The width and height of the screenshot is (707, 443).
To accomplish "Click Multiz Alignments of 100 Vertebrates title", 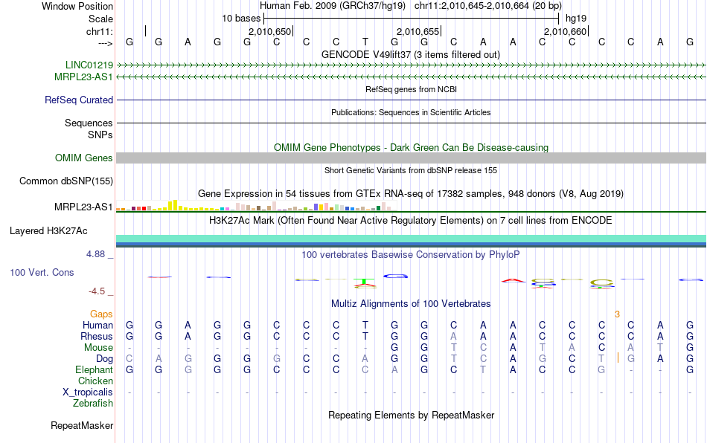I will 411,304.
